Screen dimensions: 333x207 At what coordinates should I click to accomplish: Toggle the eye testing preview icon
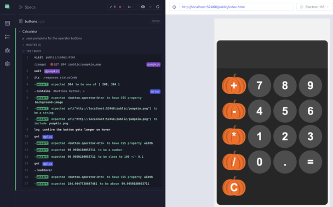point(143,7)
